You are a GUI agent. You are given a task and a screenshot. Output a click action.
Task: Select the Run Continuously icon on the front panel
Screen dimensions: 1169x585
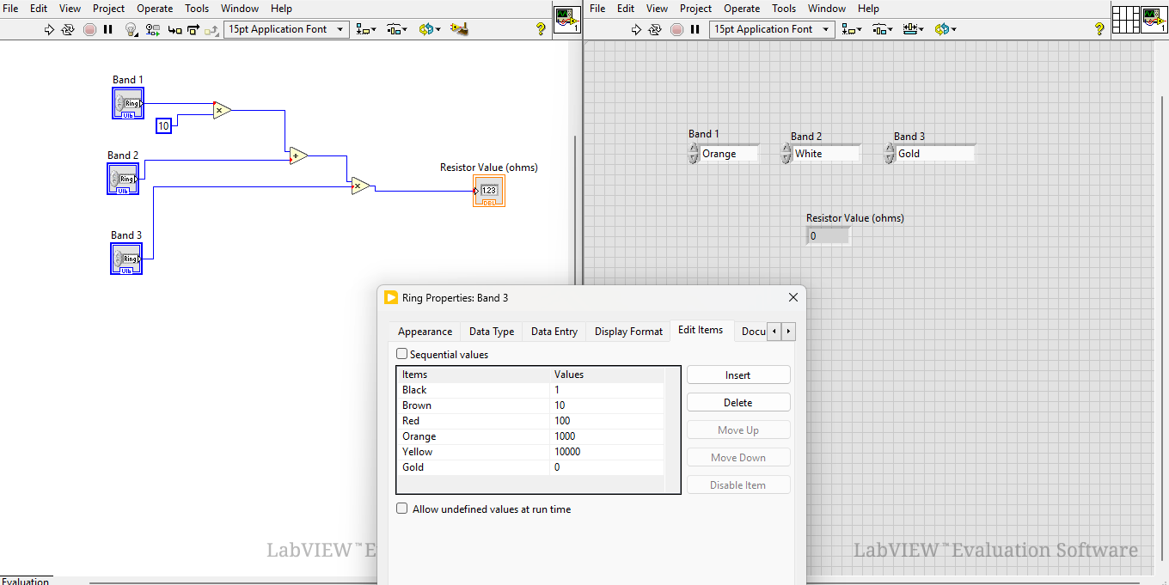point(653,28)
